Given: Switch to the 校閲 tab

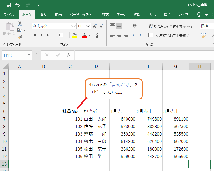Looking at the screenshot, I should click(x=137, y=15).
